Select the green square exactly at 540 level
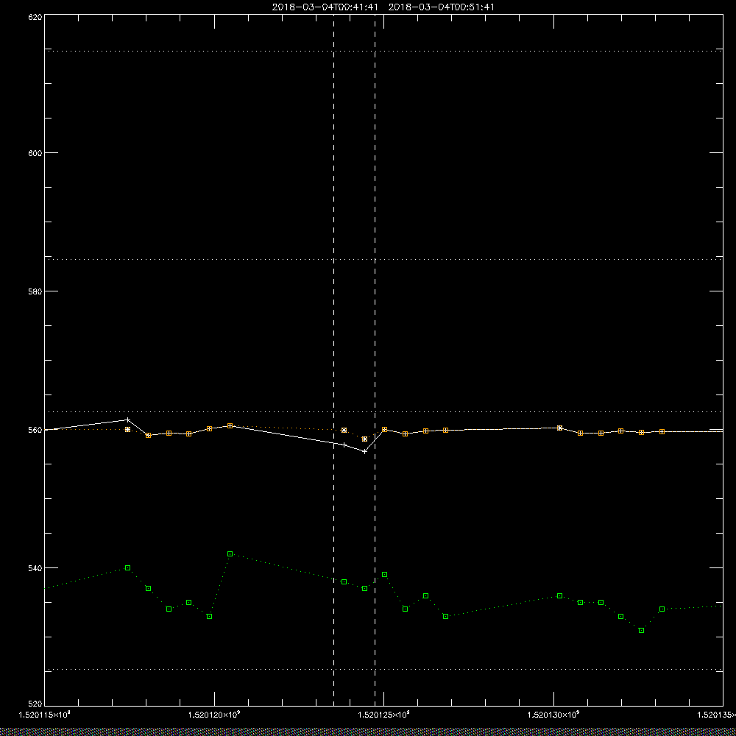The image size is (736, 736). (x=127, y=568)
